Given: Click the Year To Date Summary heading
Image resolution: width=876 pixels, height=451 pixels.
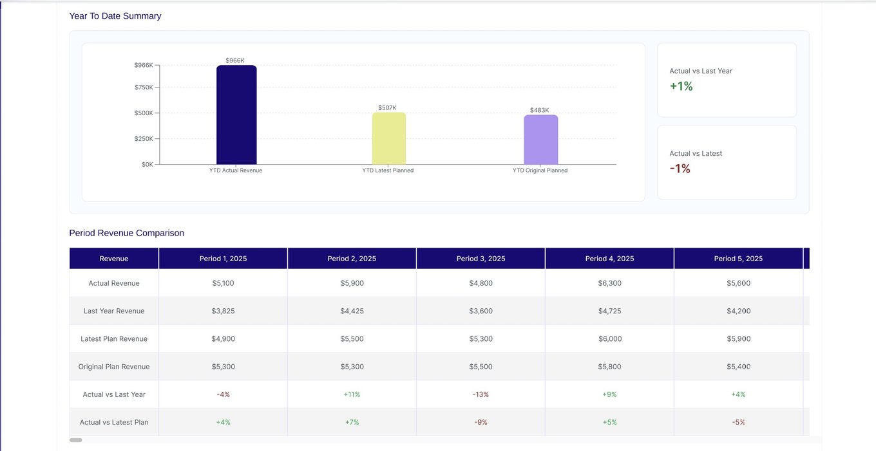Looking at the screenshot, I should 115,16.
